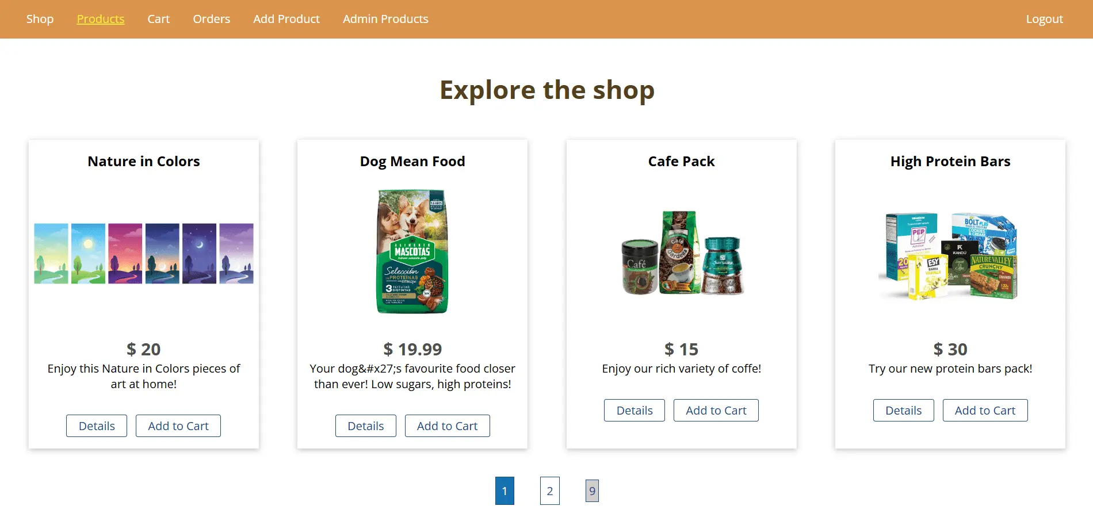The height and width of the screenshot is (525, 1093).
Task: Open the Add Product page
Action: click(x=286, y=19)
